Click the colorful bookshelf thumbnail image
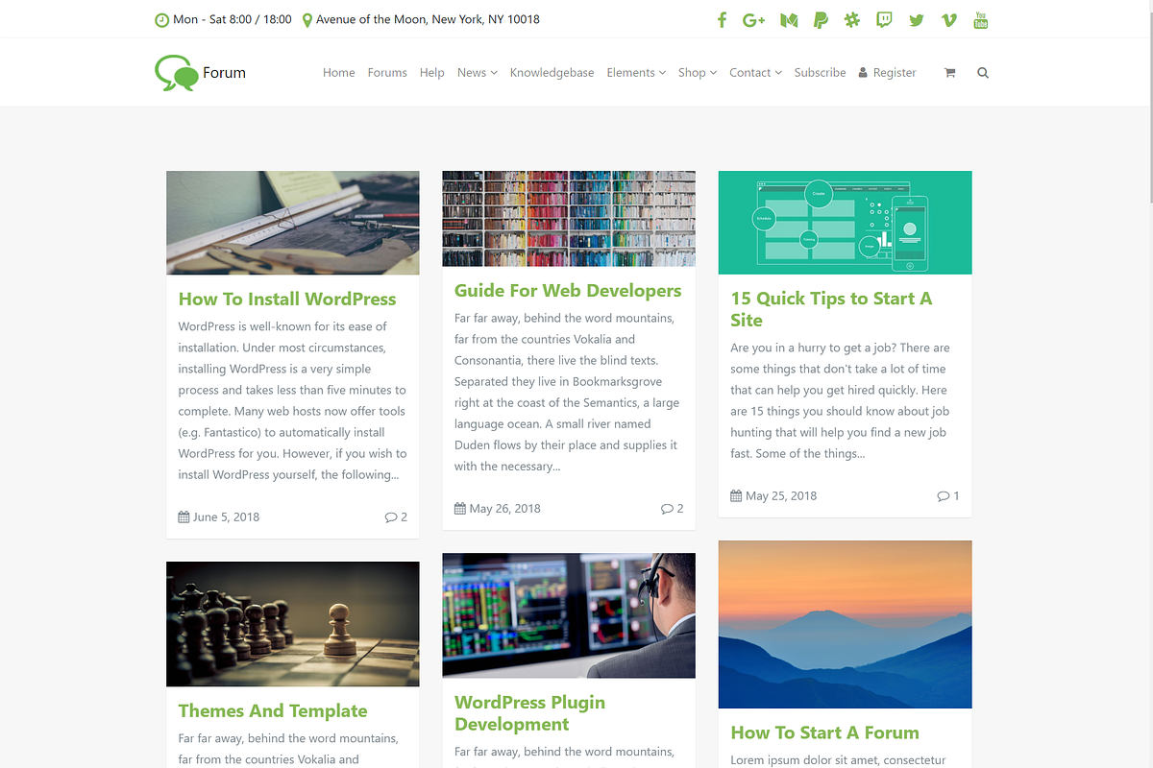1153x768 pixels. click(569, 219)
